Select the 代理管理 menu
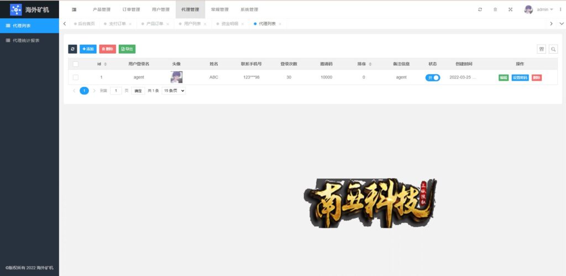Screen dimensions: 566x276 [x=190, y=10]
